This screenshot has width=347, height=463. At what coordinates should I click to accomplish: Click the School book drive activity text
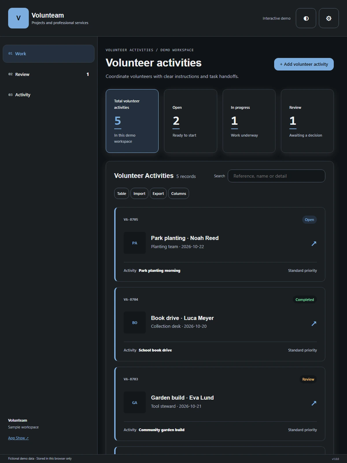(155, 350)
